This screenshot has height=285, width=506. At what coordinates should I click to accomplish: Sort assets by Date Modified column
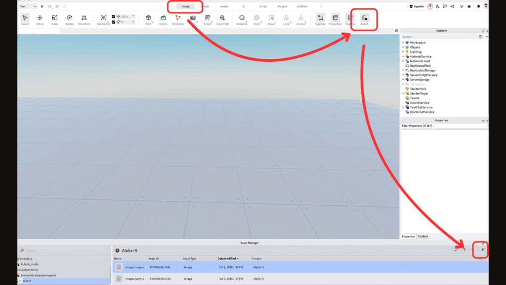click(228, 258)
